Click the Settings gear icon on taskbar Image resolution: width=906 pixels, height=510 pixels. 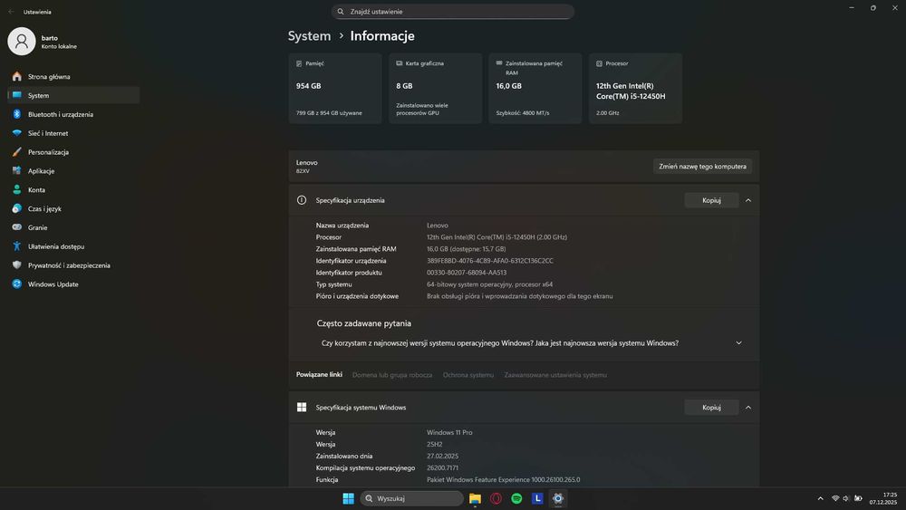(x=558, y=498)
